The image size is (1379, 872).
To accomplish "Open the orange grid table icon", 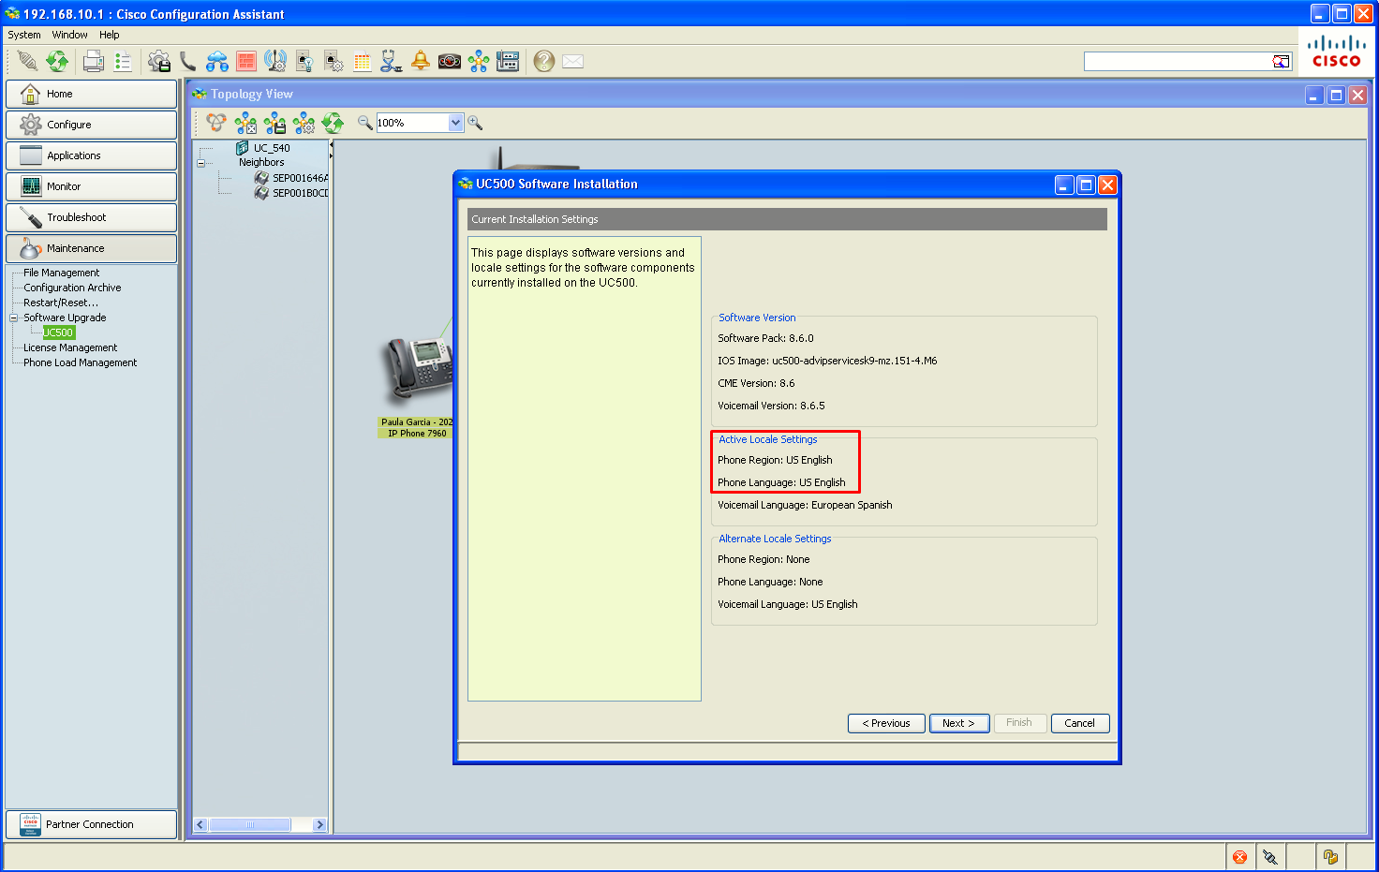I will pyautogui.click(x=363, y=61).
